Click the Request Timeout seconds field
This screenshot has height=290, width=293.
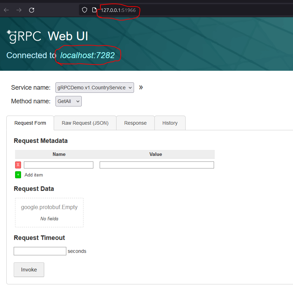pos(40,251)
